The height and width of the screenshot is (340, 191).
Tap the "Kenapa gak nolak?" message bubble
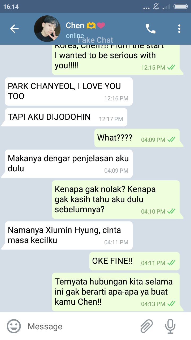point(116,199)
